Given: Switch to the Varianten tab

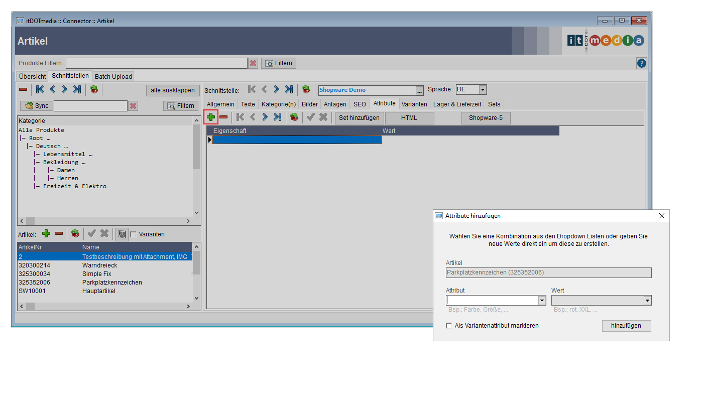Looking at the screenshot, I should pyautogui.click(x=414, y=104).
